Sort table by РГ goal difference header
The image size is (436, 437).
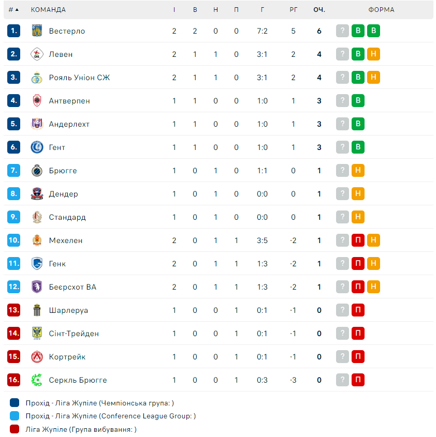point(293,10)
